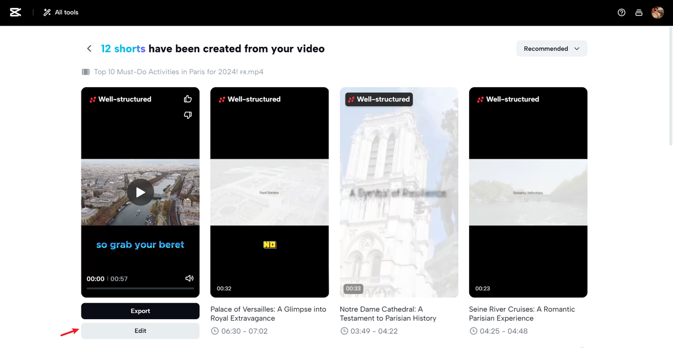The height and width of the screenshot is (348, 673).
Task: Open the Seine River Cruises short thumbnail
Action: point(528,192)
